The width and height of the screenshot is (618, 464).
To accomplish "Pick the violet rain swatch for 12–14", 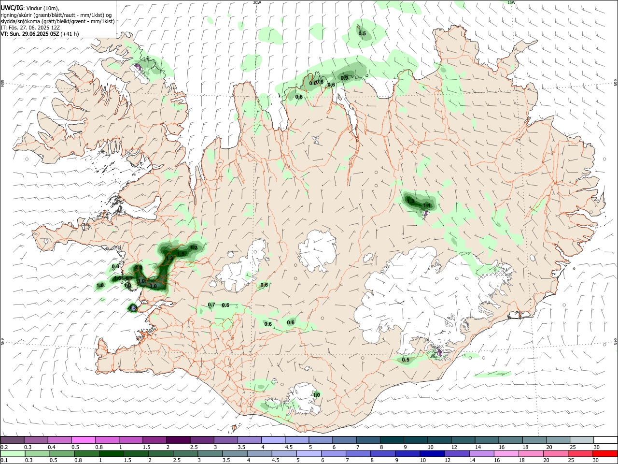I will click(457, 453).
